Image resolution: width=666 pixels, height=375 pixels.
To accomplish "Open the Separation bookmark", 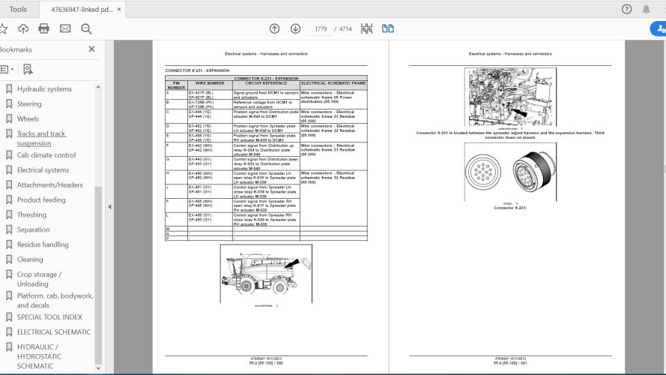I will click(33, 229).
